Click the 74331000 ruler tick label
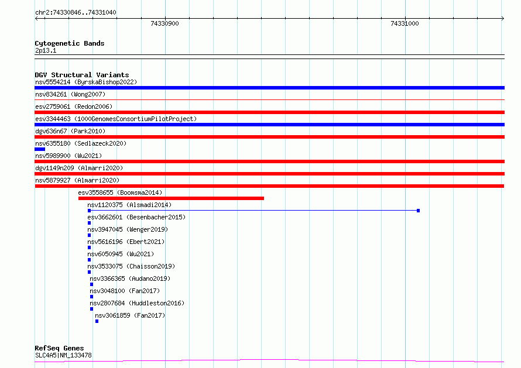521x368 pixels. 405,23
